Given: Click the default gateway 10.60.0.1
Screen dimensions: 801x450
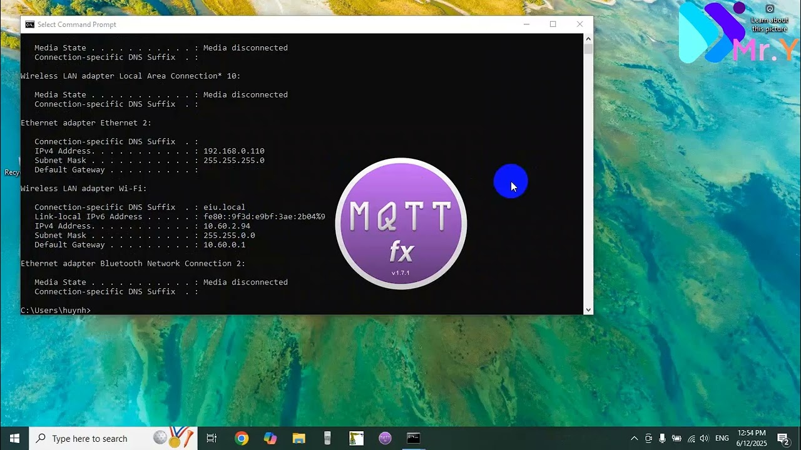Looking at the screenshot, I should tap(225, 245).
